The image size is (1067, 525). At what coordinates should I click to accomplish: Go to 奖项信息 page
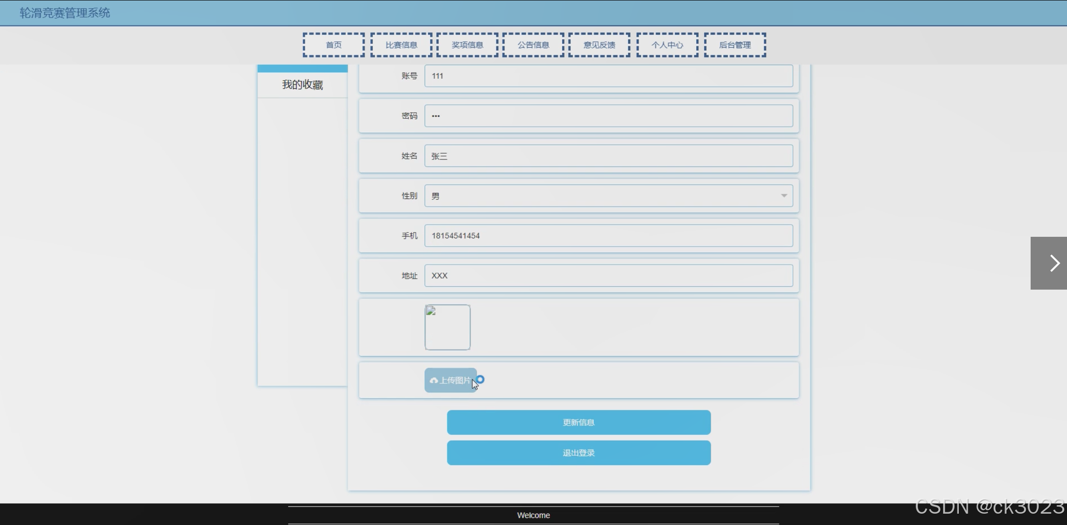pyautogui.click(x=467, y=45)
